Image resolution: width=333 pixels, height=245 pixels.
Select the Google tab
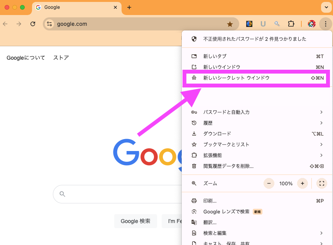click(76, 8)
